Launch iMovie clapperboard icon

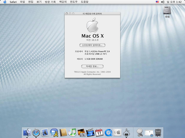(90, 133)
